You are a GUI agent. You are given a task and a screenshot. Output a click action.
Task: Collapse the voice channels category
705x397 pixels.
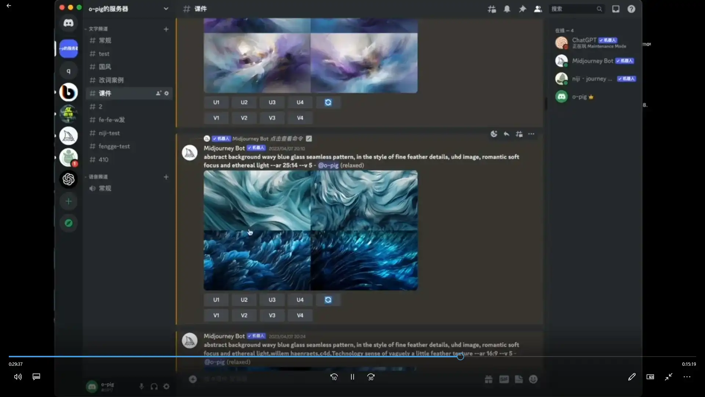(x=97, y=177)
